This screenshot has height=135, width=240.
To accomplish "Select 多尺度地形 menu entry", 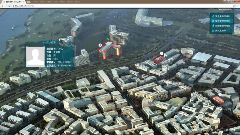I will [x=221, y=30].
